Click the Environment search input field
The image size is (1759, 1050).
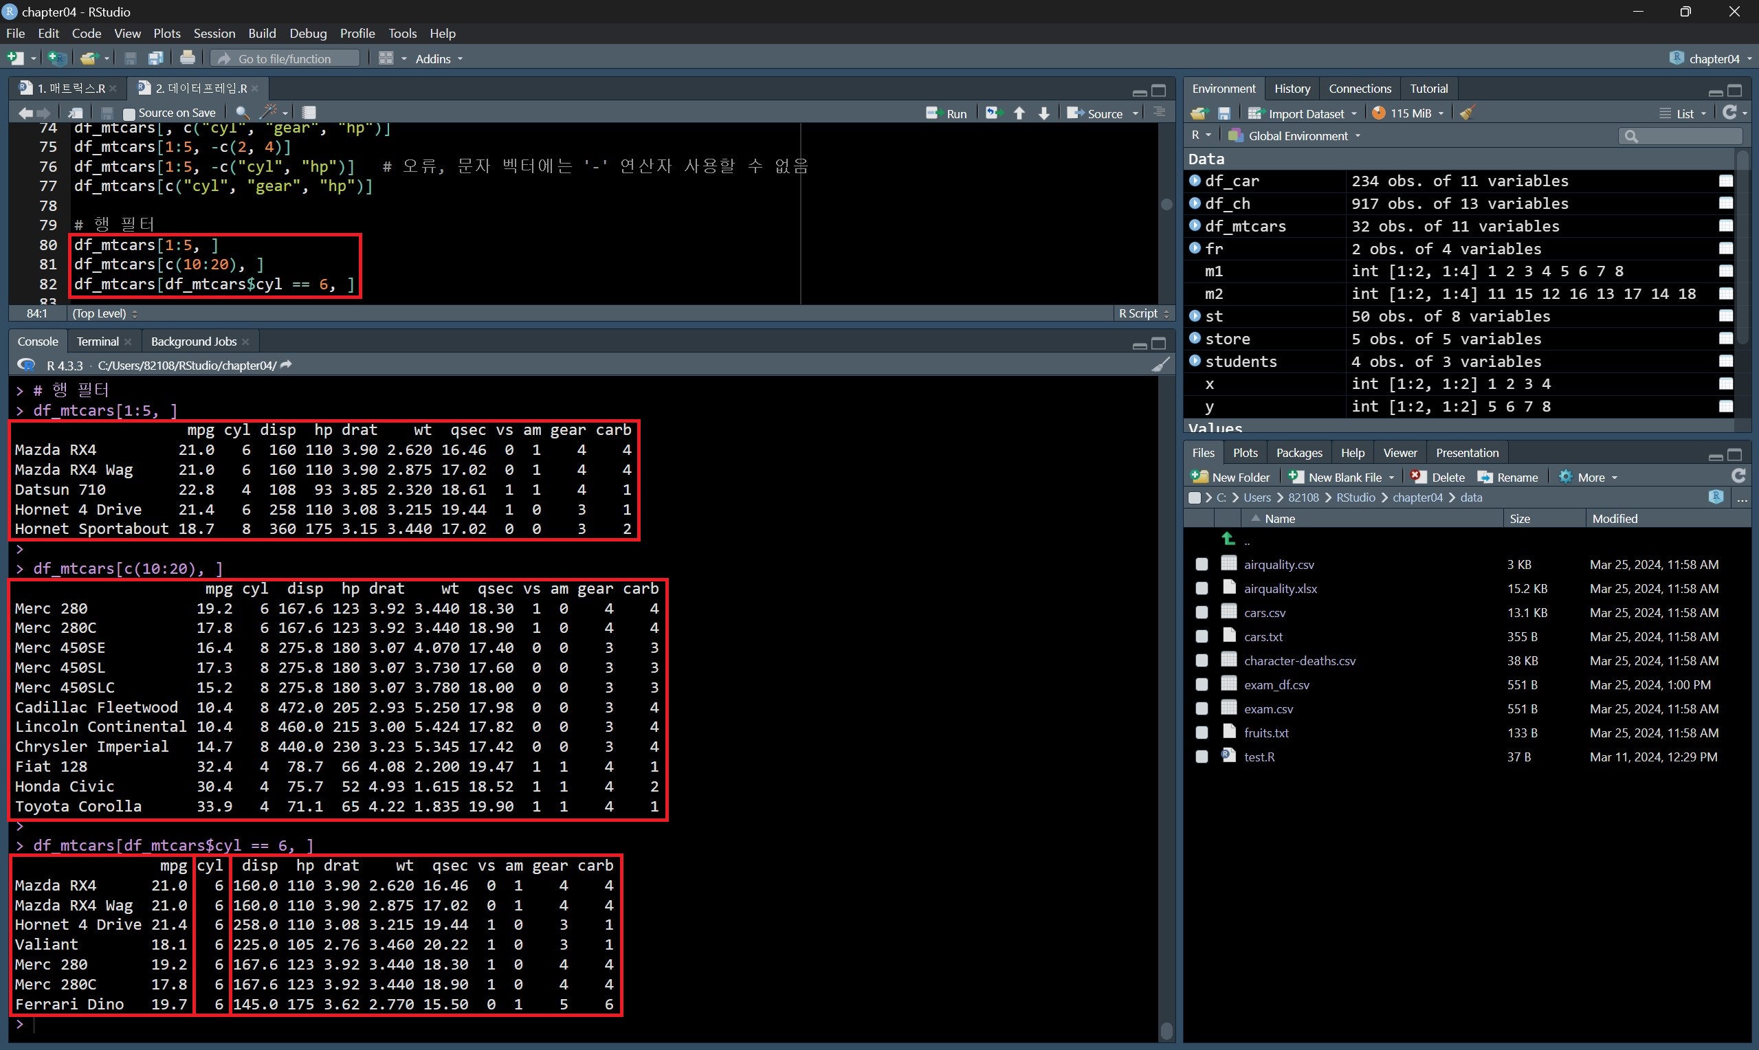point(1684,136)
